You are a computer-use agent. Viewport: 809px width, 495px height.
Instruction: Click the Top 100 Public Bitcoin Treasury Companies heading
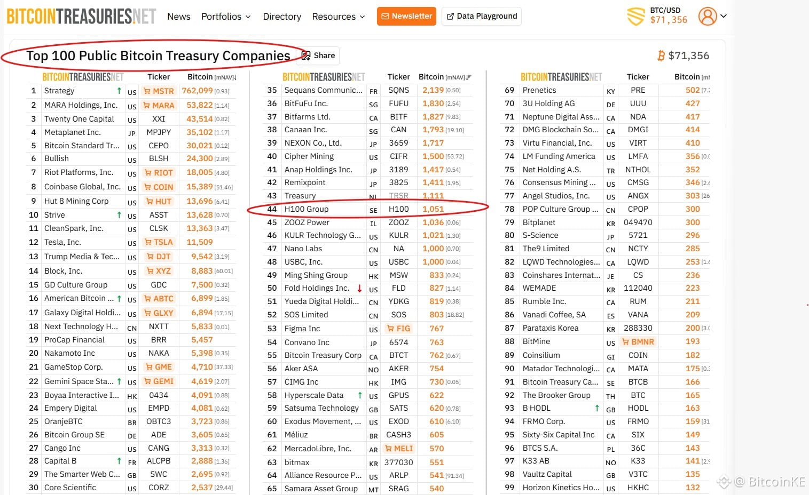[158, 55]
